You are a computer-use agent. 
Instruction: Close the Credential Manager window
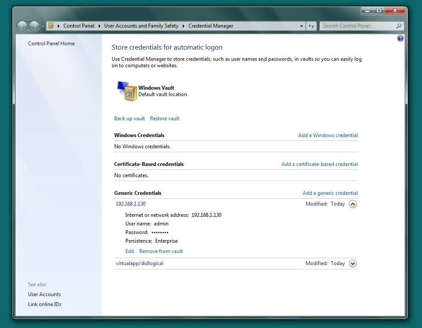click(395, 10)
